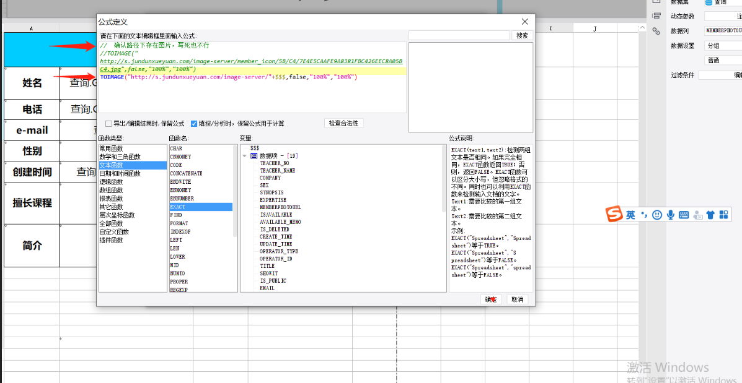Toggle 导出/编辑结果时,保留公式 checkbox
742x383 pixels.
coord(109,124)
